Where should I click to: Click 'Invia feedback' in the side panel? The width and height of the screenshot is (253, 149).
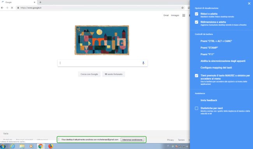209,100
